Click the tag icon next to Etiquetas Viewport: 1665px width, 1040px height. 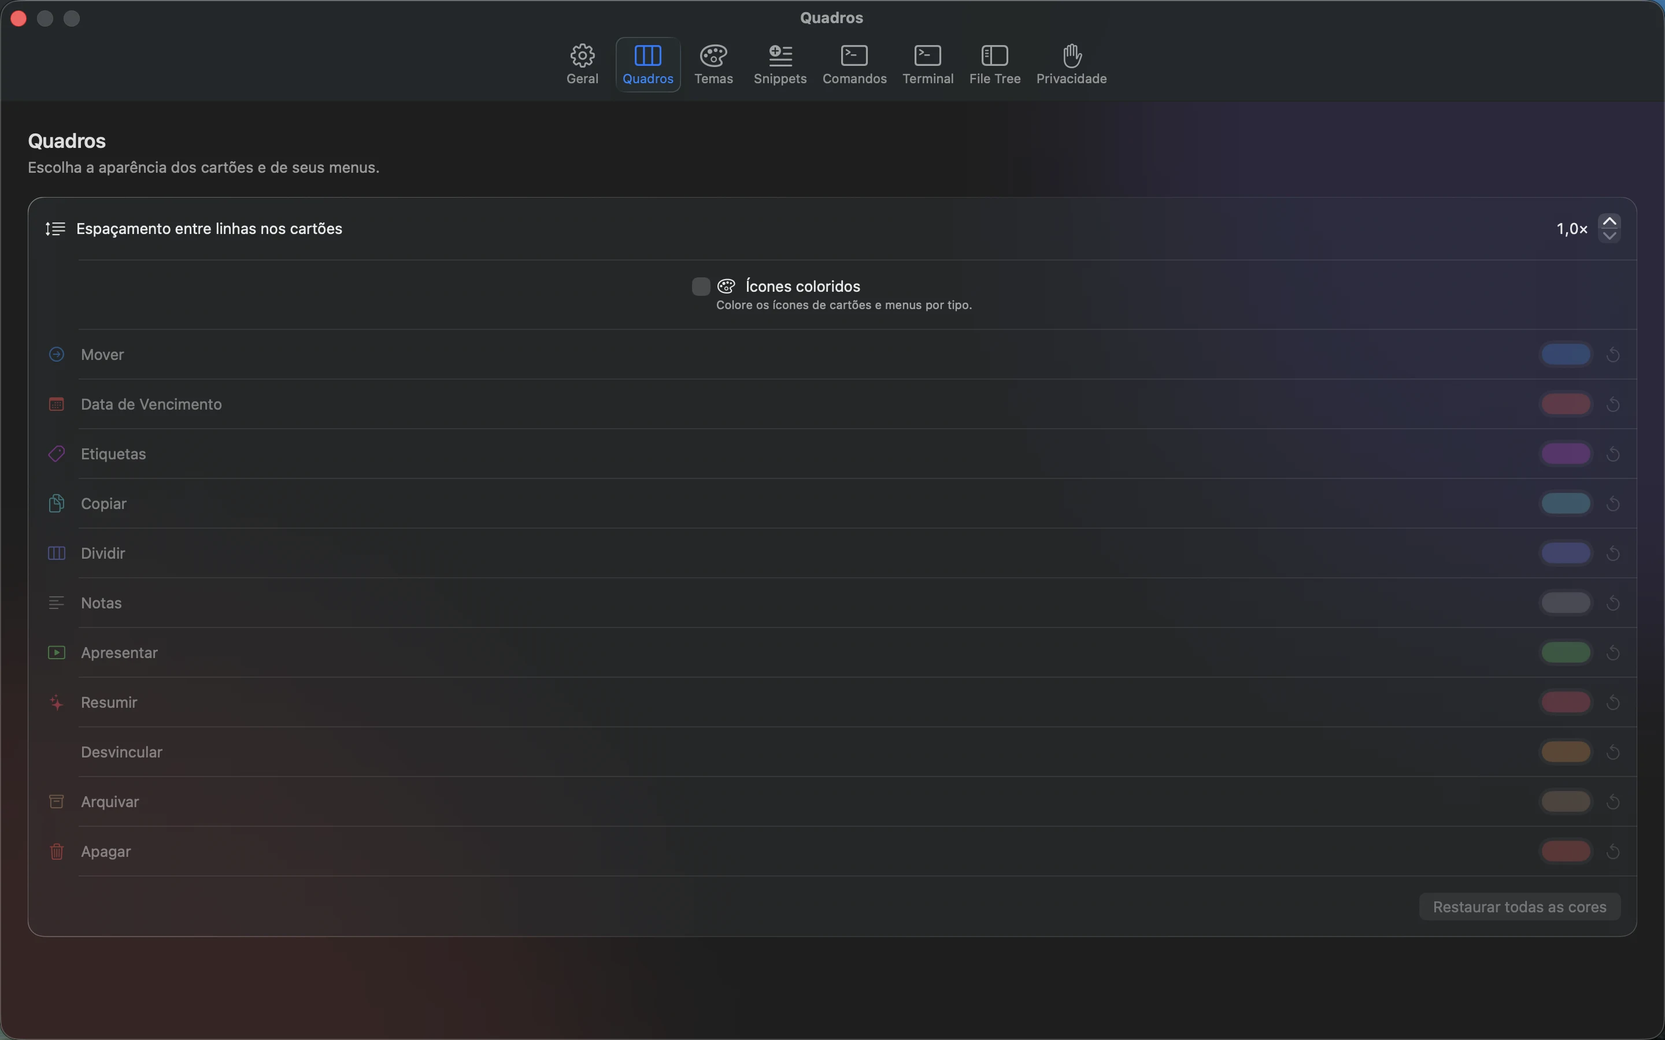[57, 454]
